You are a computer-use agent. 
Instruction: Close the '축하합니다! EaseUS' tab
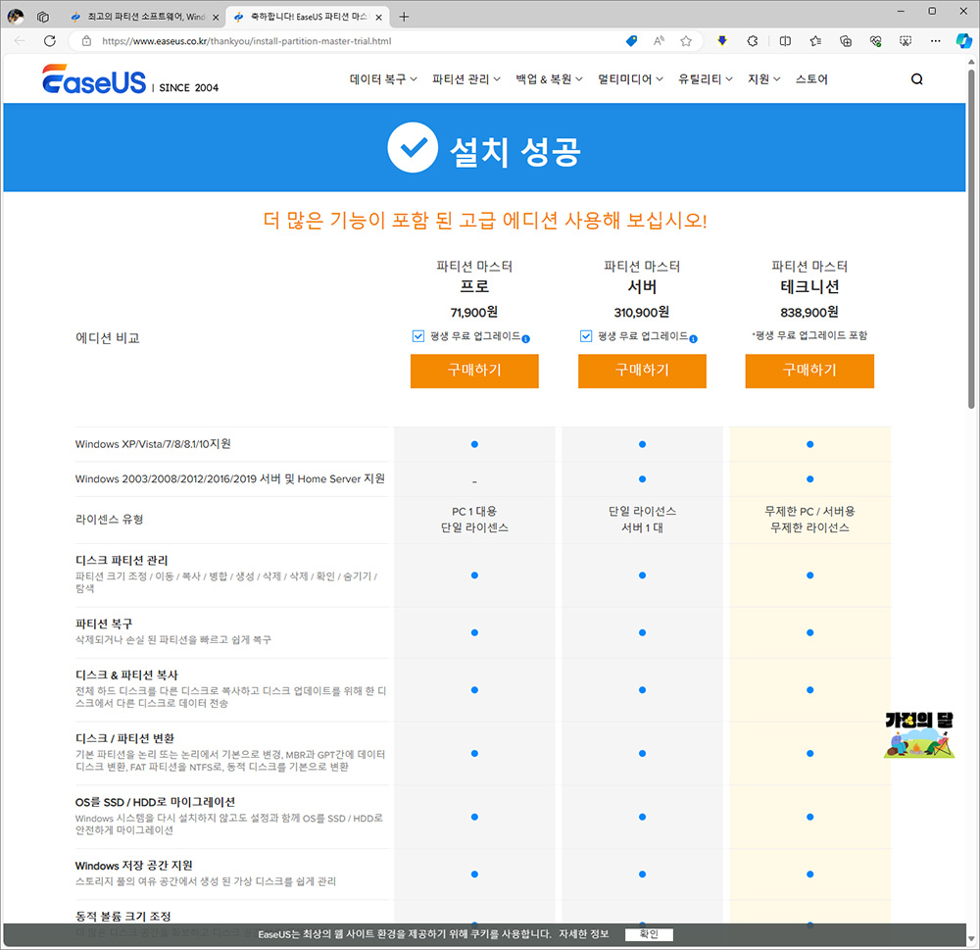point(378,18)
